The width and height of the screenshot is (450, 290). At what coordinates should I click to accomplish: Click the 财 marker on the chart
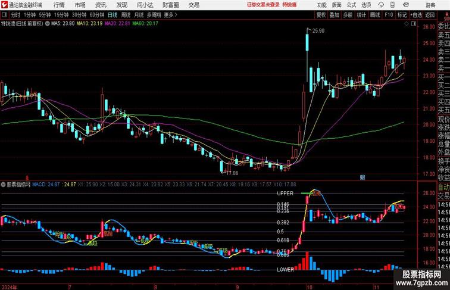362,177
